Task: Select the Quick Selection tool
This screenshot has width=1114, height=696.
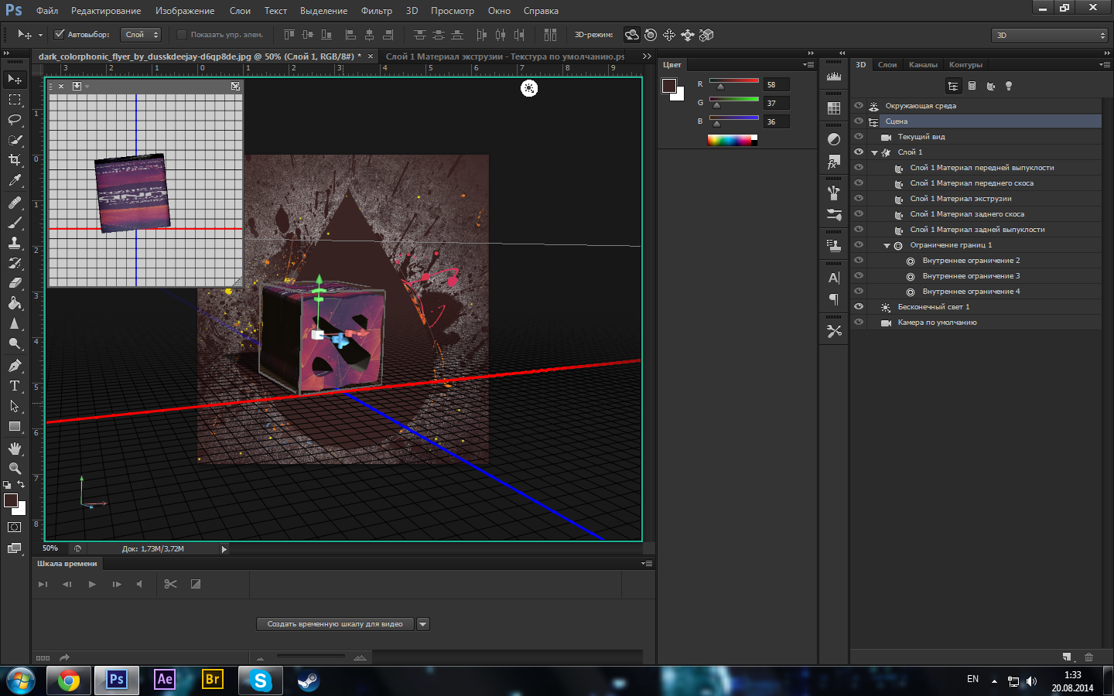Action: click(15, 140)
